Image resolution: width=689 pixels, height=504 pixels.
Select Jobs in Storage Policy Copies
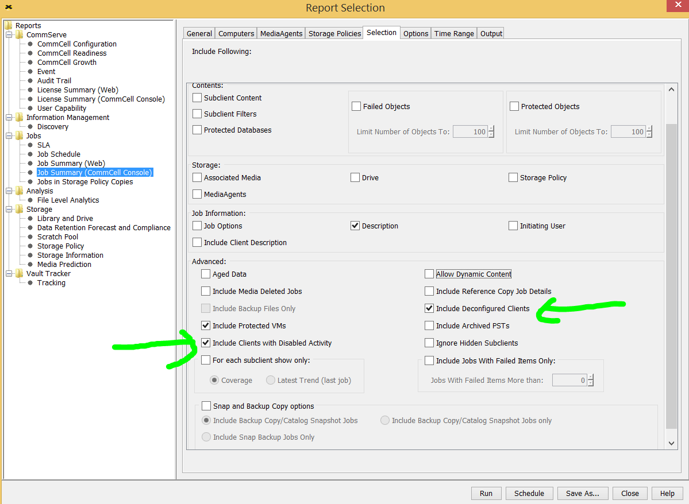(85, 182)
